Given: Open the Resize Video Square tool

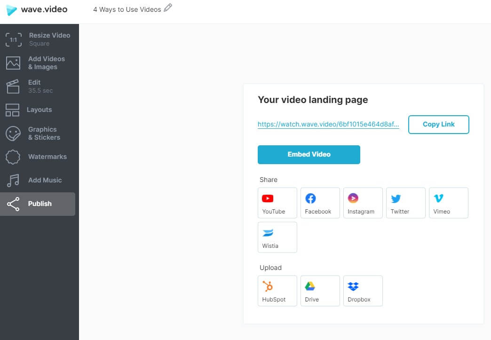Looking at the screenshot, I should pos(39,39).
